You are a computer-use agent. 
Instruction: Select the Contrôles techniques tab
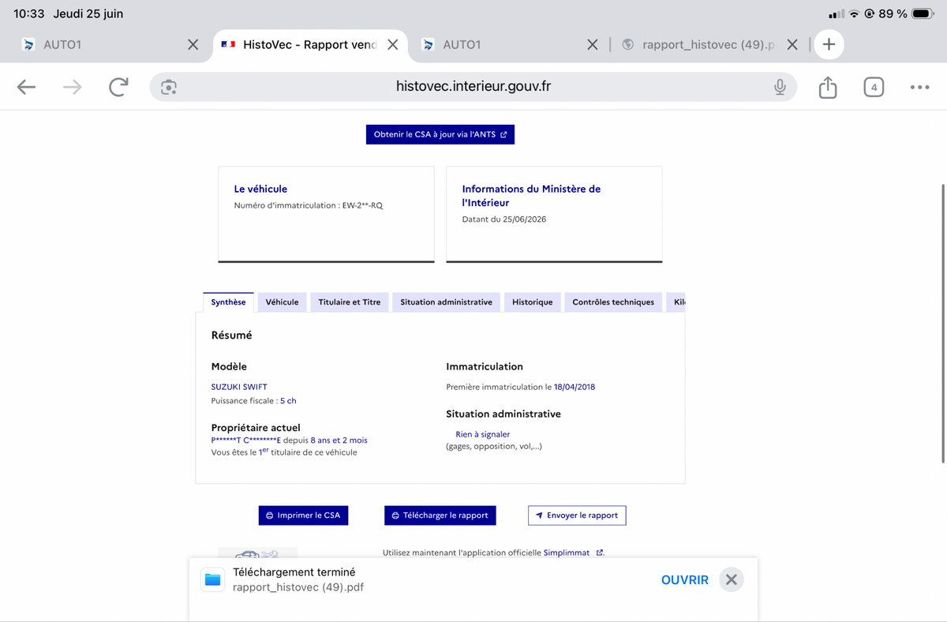(613, 302)
